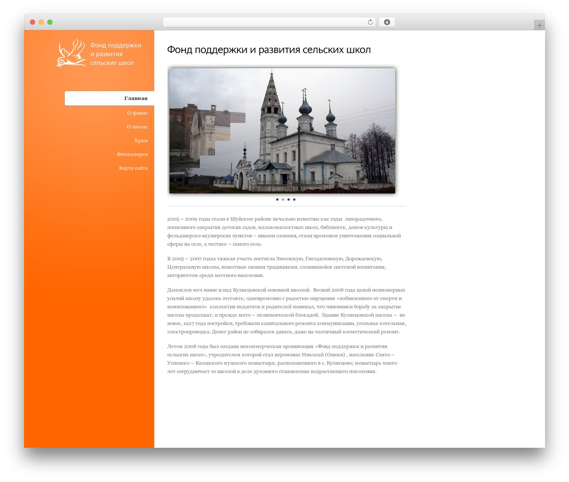The width and height of the screenshot is (569, 482).
Task: Go to the О фонде page
Action: click(137, 113)
